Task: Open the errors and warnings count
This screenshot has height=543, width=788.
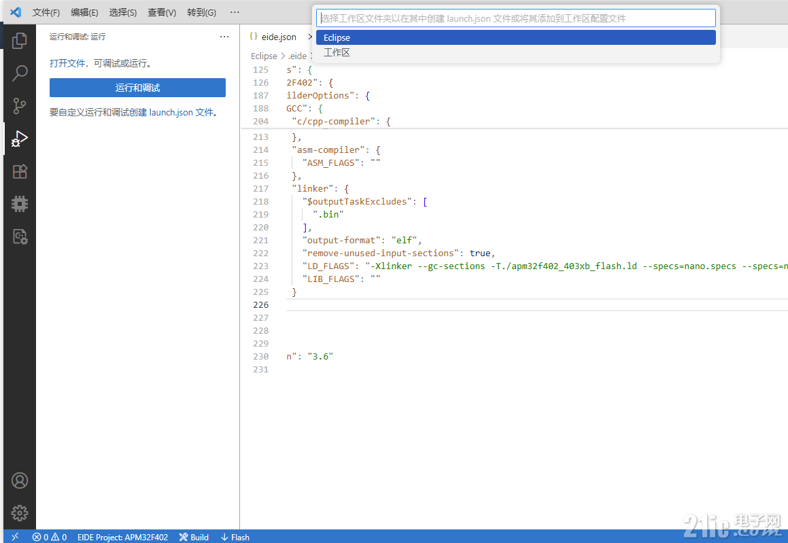Action: click(x=49, y=537)
